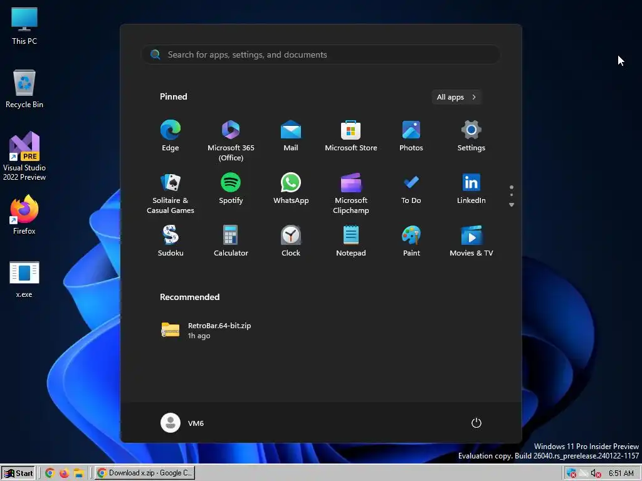This screenshot has width=642, height=481.
Task: Open the Sudoku game
Action: coord(171,241)
